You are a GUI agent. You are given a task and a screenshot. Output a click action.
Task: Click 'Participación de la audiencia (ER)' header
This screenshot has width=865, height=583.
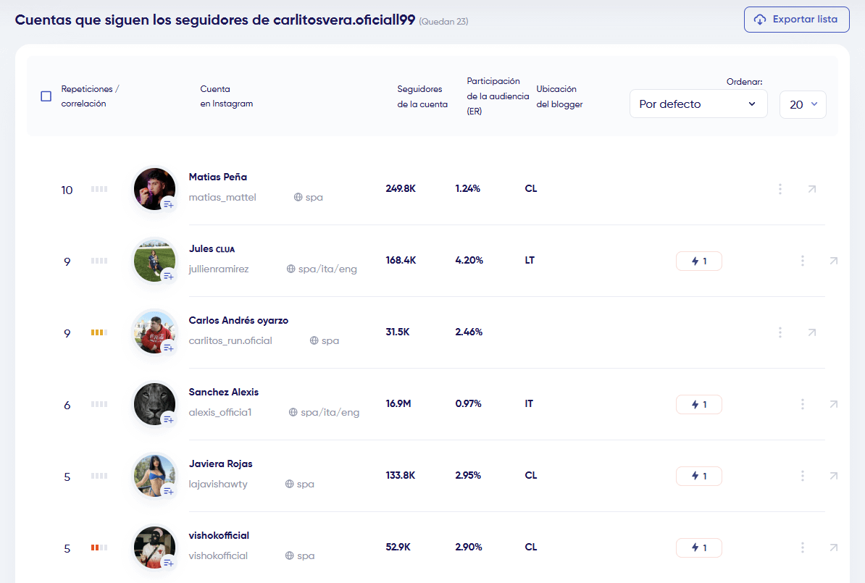point(498,96)
